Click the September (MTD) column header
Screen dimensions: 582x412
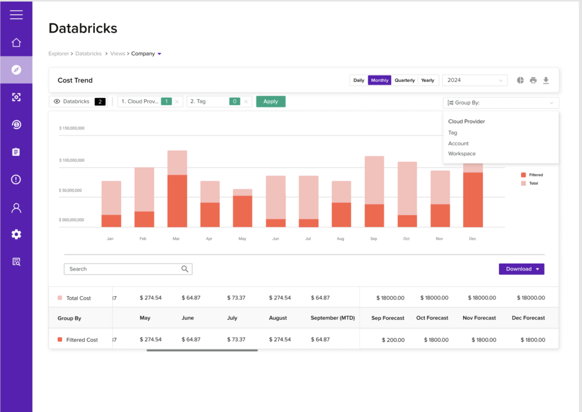(332, 318)
